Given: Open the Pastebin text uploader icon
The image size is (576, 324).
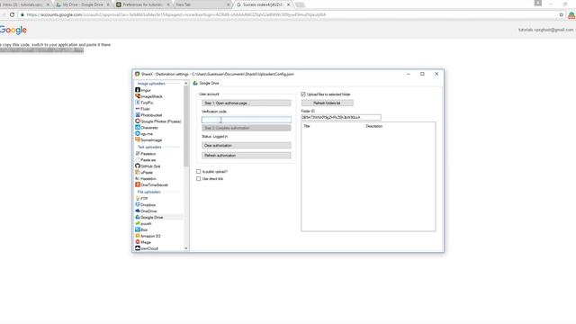Looking at the screenshot, I should pyautogui.click(x=138, y=154).
